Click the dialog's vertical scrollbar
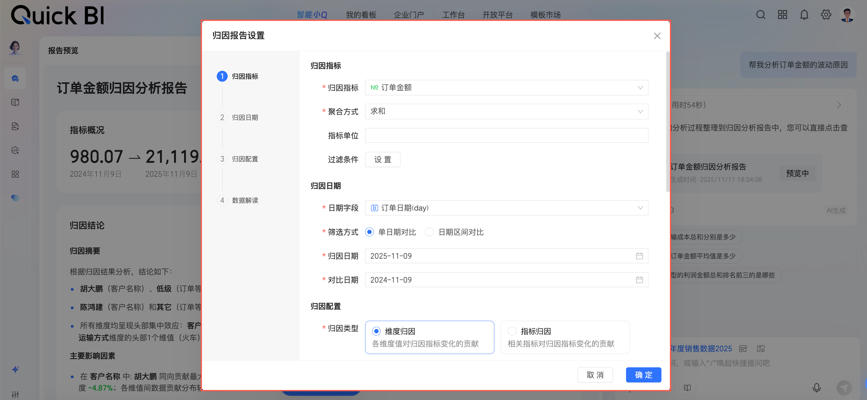The height and width of the screenshot is (400, 867). (x=668, y=121)
